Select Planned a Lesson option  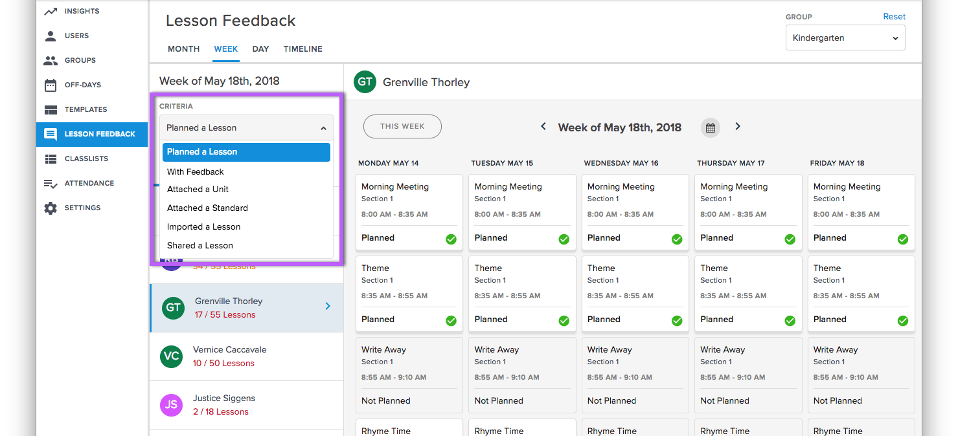pos(246,152)
